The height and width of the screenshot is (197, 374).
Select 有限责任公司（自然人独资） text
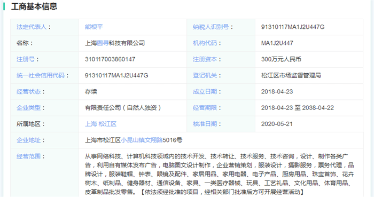tap(123, 108)
